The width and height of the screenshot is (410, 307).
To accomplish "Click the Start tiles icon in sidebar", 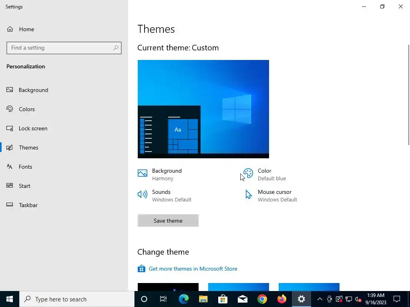I will point(10,185).
